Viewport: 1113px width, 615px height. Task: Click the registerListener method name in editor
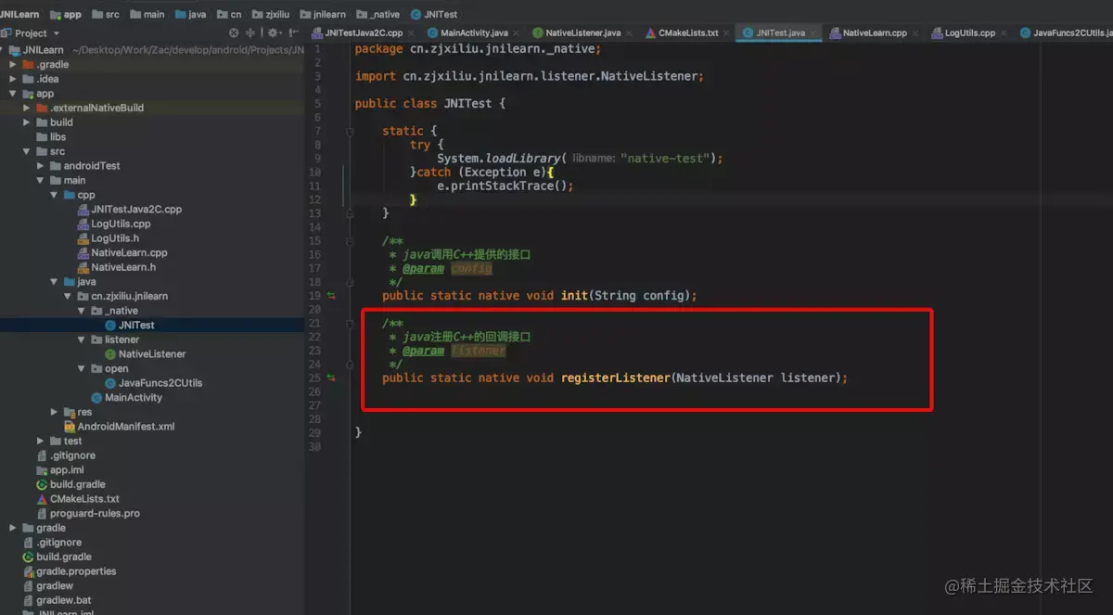(x=614, y=378)
